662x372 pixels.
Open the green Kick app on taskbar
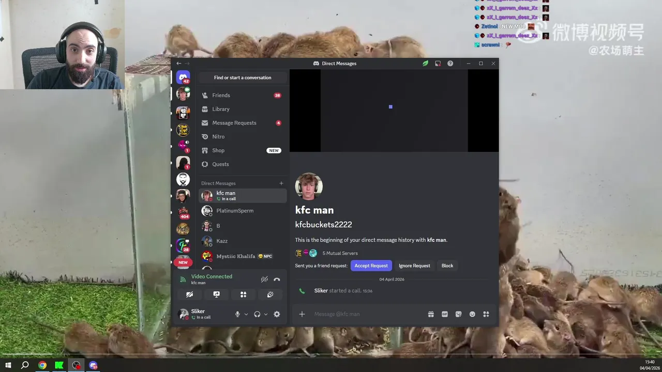[59, 365]
